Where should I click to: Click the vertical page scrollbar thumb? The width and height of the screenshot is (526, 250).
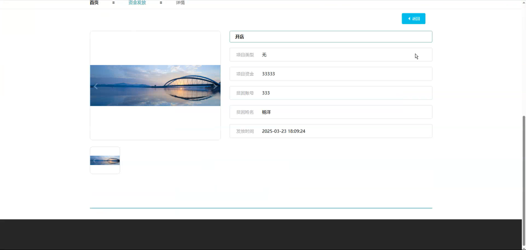point(523,181)
